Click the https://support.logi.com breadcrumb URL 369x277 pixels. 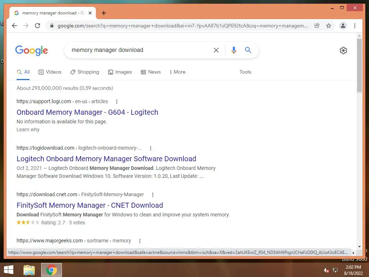pos(44,101)
